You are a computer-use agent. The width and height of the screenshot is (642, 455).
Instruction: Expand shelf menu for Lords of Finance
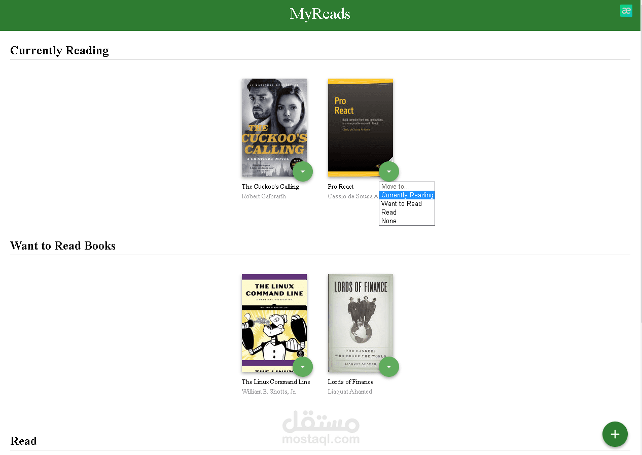[x=389, y=367]
